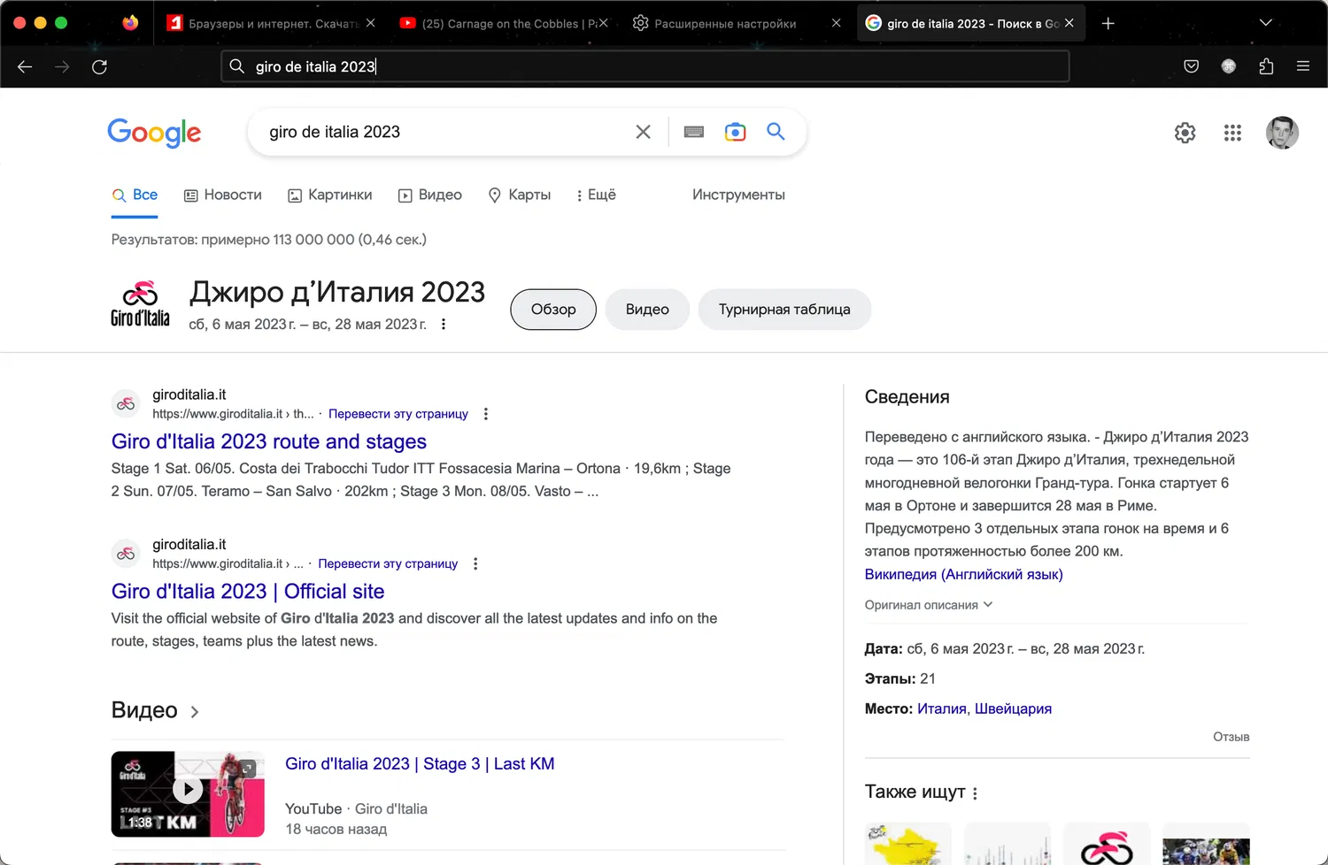Select the 'Видео' chip in event header

click(647, 310)
